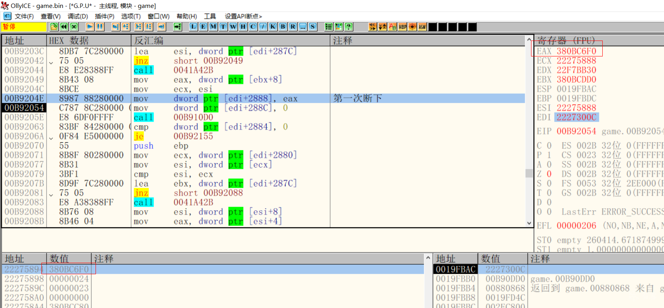
Task: Open the 文件(F) menu
Action: 24,16
